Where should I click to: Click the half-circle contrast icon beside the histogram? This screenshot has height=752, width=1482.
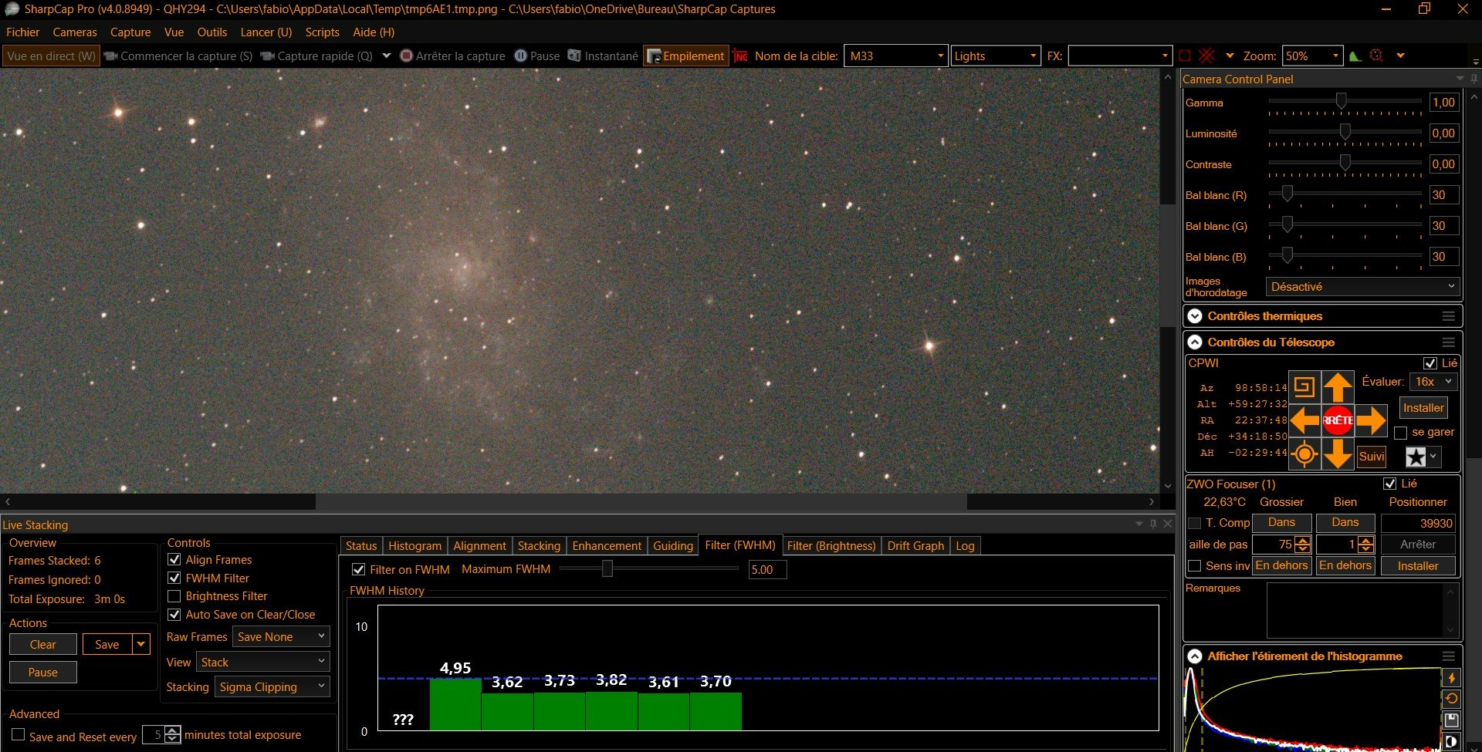[x=1451, y=741]
